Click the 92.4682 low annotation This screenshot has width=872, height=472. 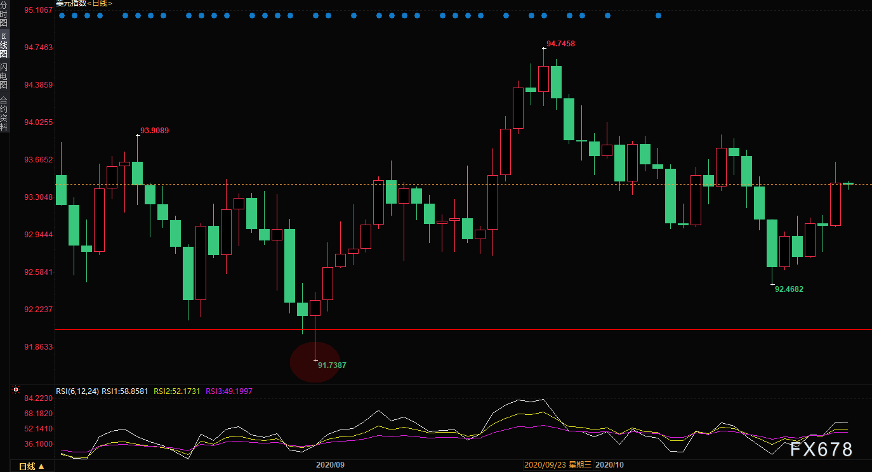pos(789,289)
